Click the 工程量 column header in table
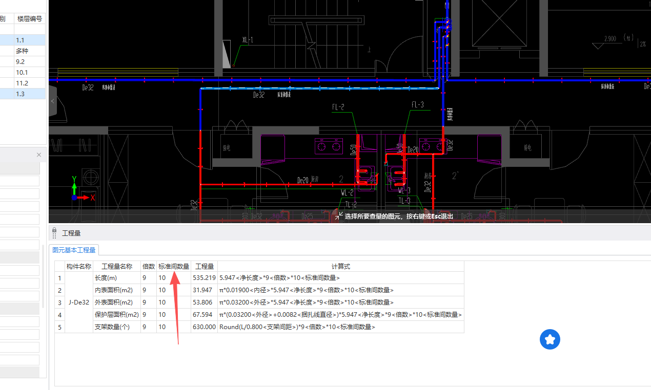This screenshot has width=651, height=390. 205,266
